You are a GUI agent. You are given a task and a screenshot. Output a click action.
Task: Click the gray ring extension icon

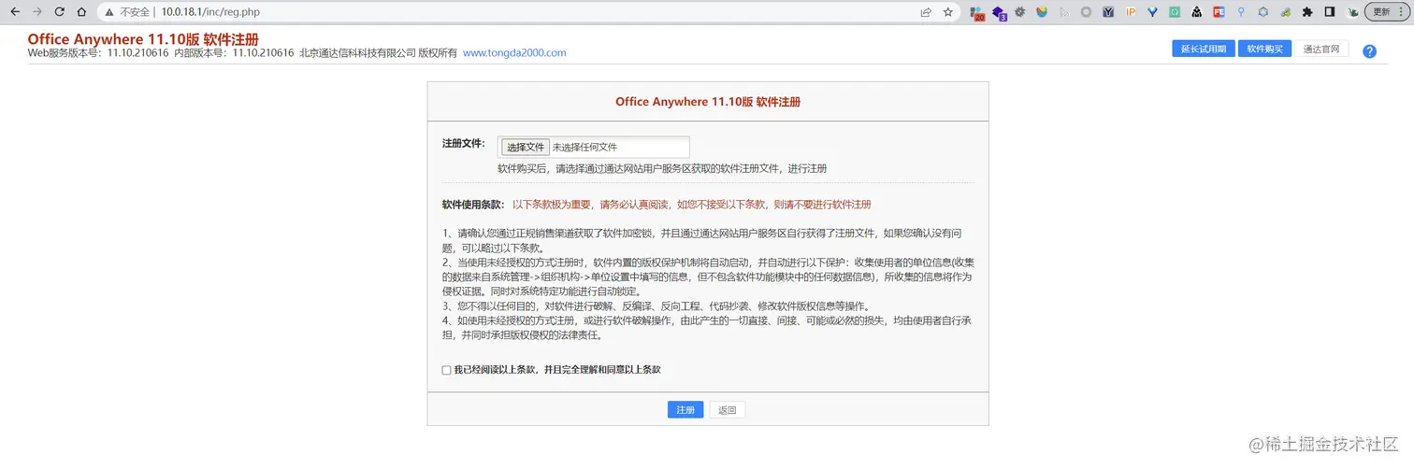[x=1086, y=12]
